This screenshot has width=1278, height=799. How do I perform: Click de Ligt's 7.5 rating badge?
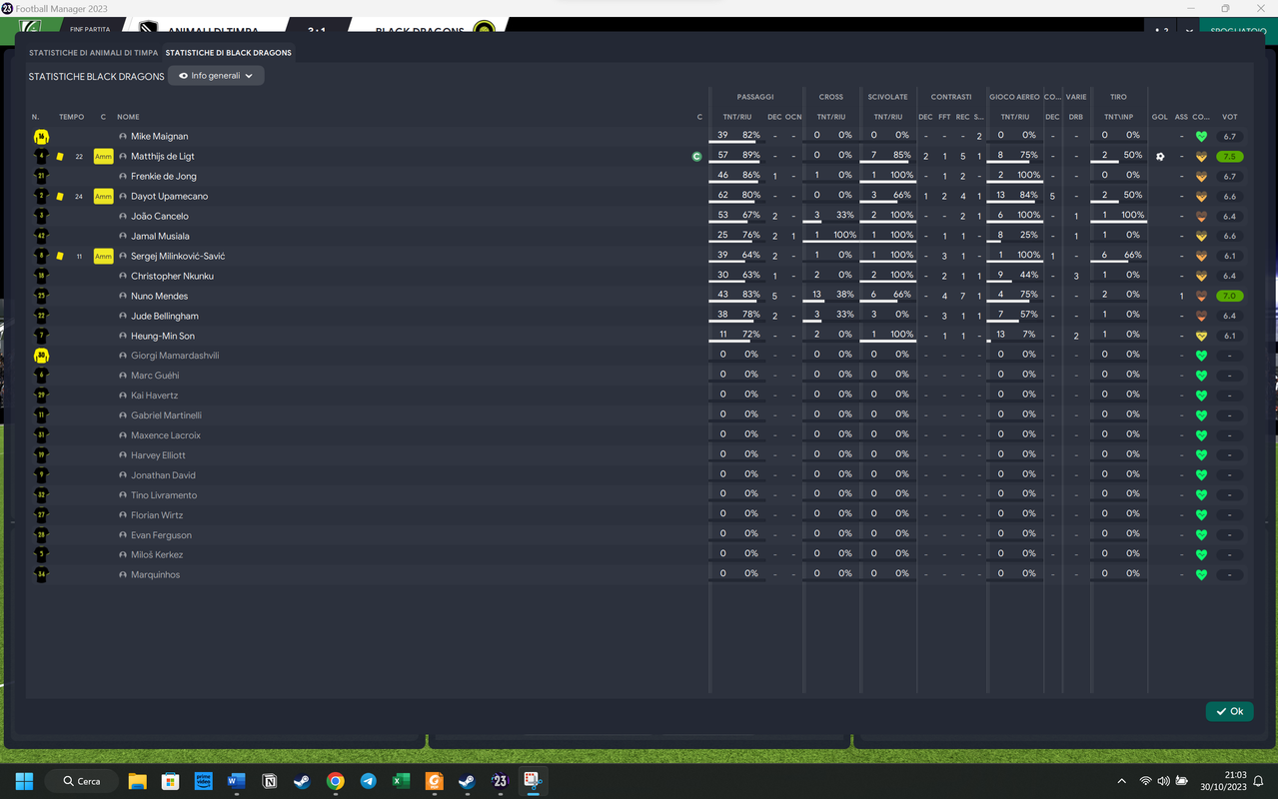(x=1230, y=156)
